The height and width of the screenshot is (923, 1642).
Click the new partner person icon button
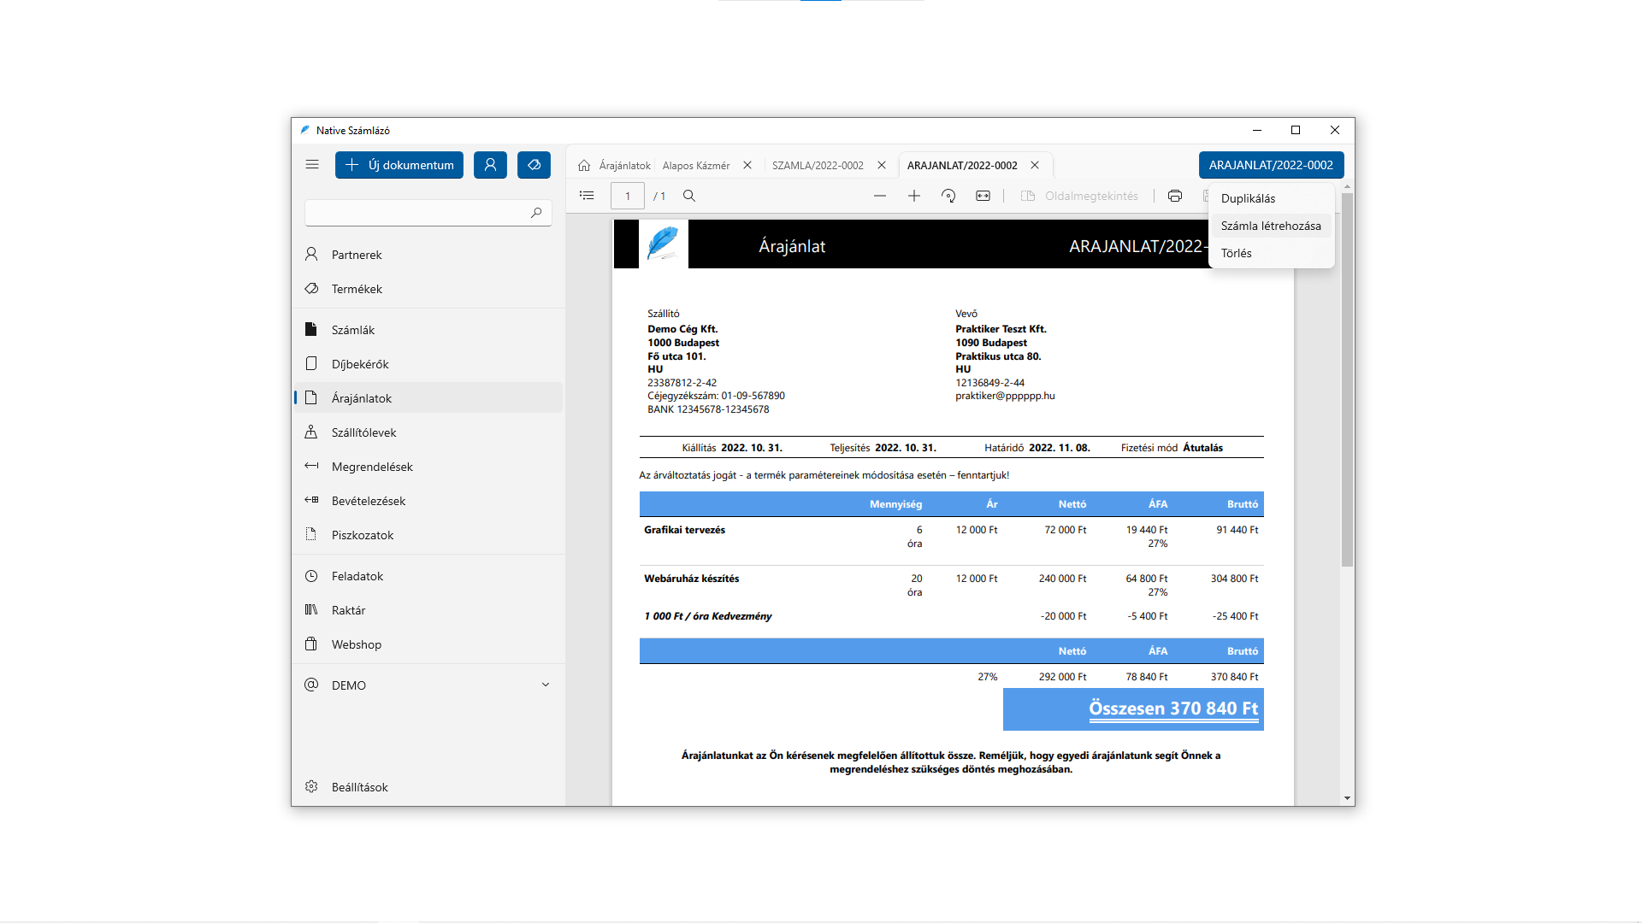point(490,165)
